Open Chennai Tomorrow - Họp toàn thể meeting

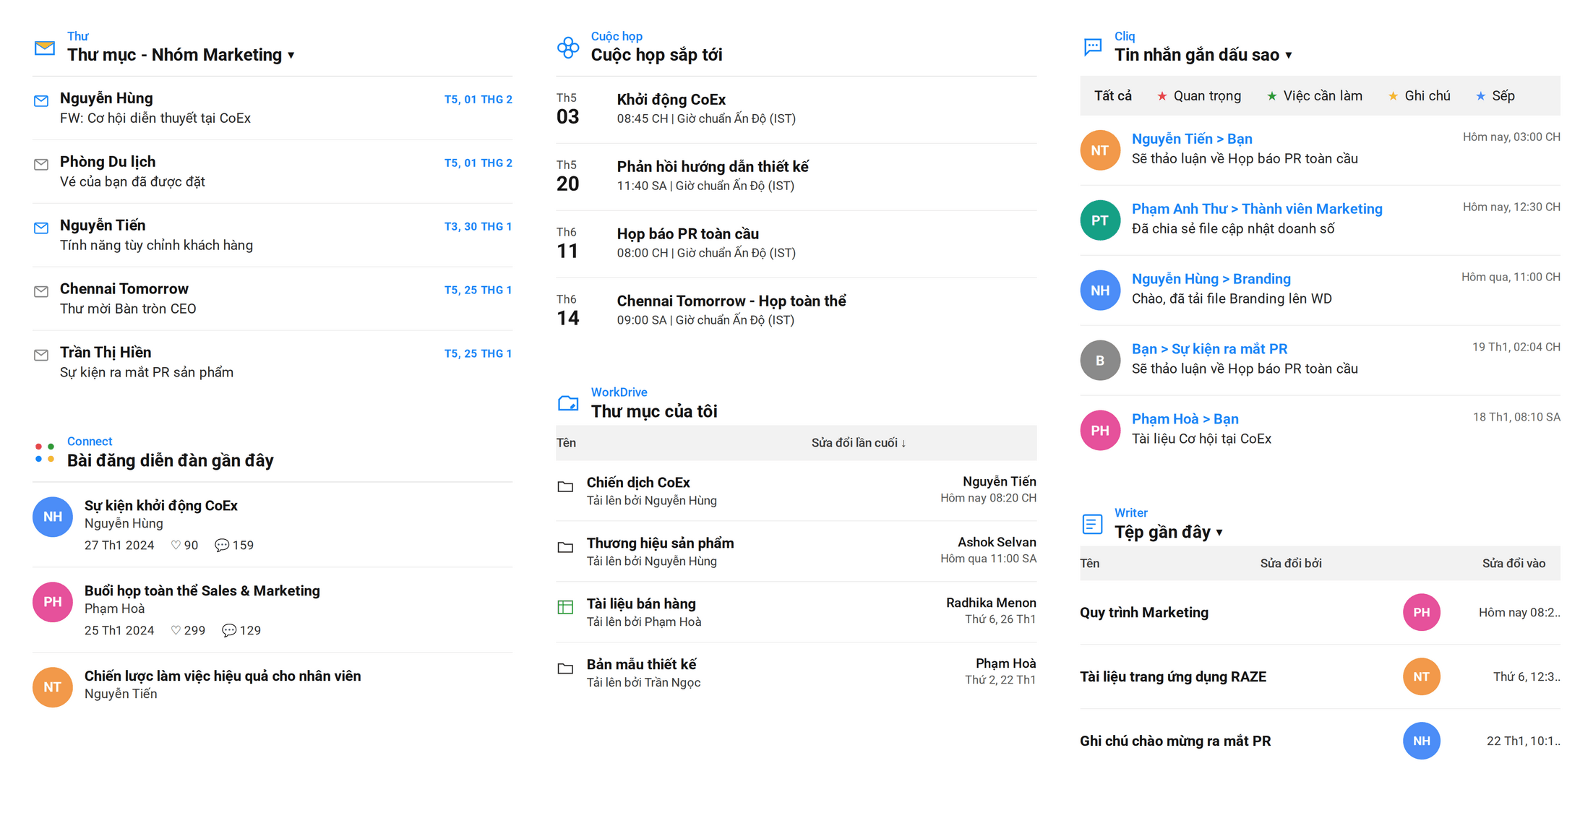(x=796, y=311)
